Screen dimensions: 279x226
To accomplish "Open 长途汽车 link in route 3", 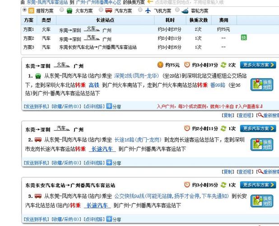I will click(98, 205).
